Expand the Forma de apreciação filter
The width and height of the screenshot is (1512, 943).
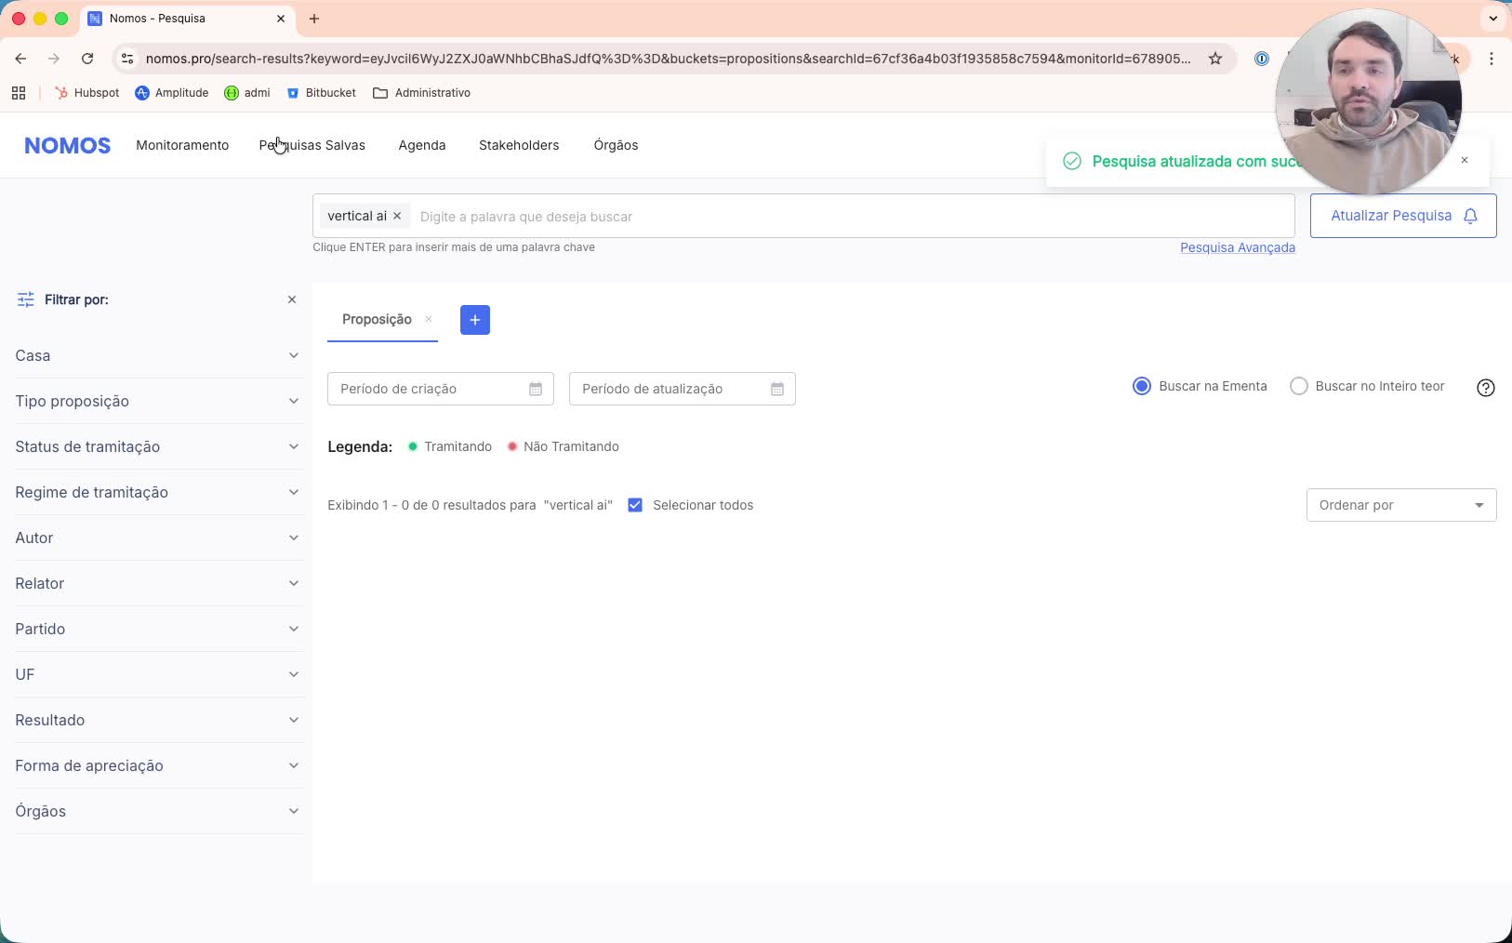(x=158, y=765)
